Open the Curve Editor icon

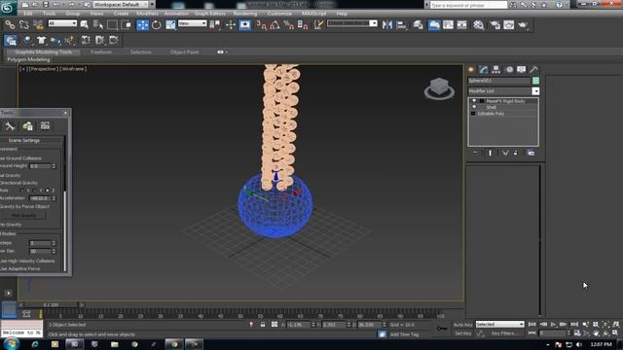448,25
